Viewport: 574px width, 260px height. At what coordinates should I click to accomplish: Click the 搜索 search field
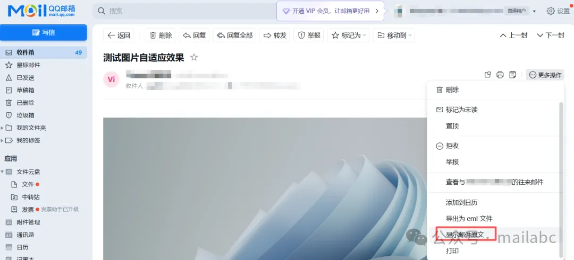[x=186, y=11]
